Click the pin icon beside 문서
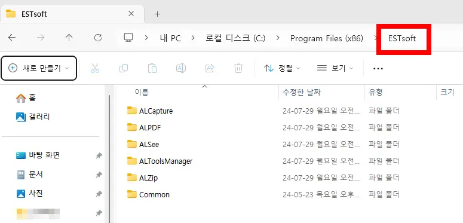463x223 pixels. pos(99,175)
